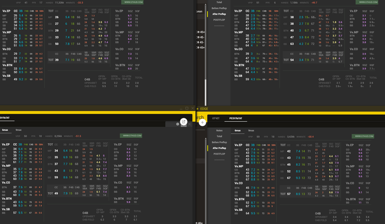Minimize the bottom-left window from its title bar

coord(181,108)
